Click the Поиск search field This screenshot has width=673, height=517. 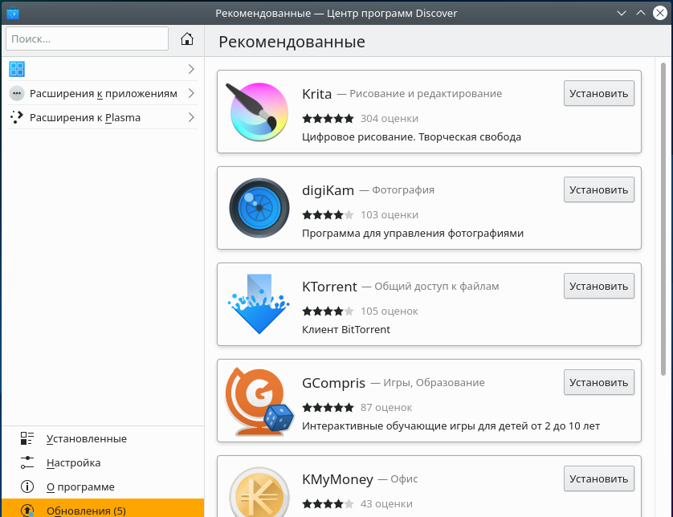(x=87, y=39)
